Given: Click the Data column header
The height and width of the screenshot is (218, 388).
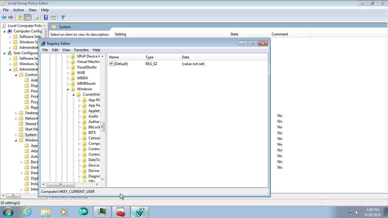Looking at the screenshot, I should [224, 57].
